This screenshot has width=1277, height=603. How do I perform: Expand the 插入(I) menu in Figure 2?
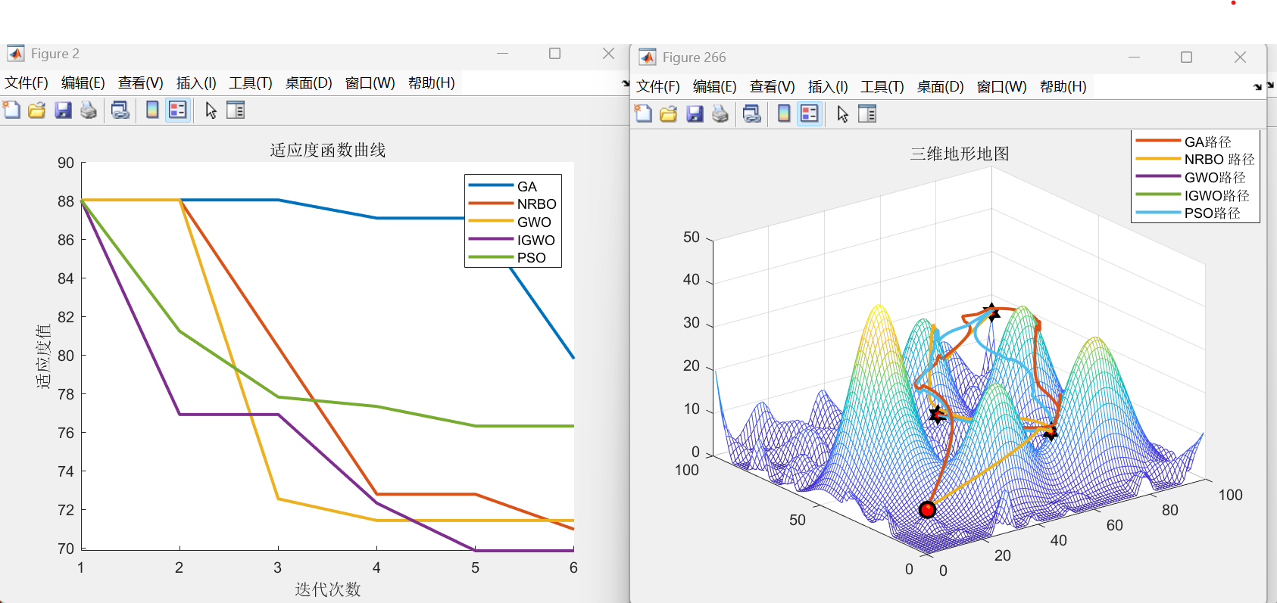pyautogui.click(x=196, y=83)
